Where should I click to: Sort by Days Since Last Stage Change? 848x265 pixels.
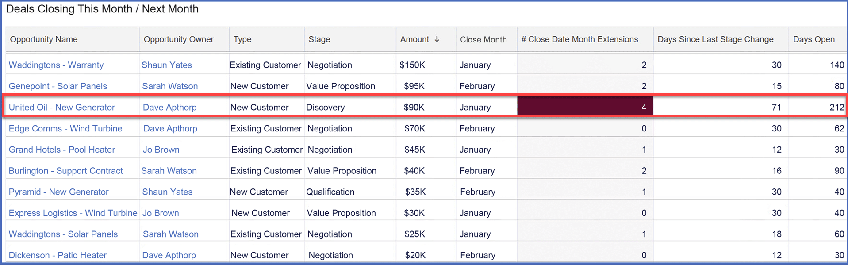click(715, 39)
